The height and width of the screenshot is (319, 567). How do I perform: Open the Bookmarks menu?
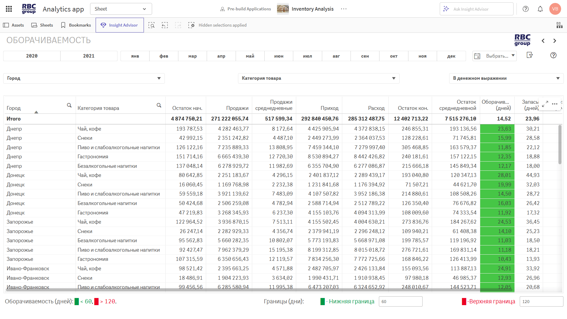pos(76,25)
